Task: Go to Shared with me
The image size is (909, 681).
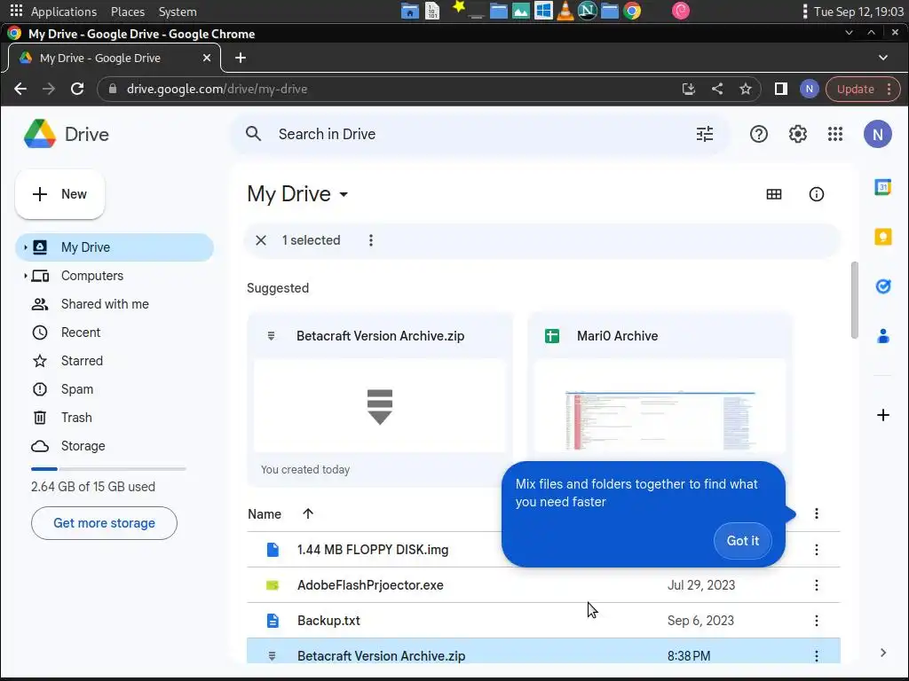Action: [105, 304]
